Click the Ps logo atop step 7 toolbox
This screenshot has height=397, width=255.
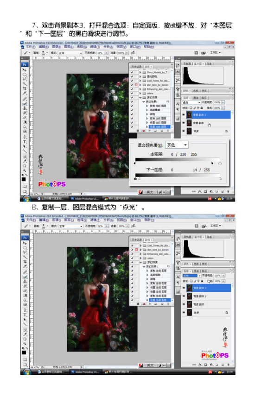pyautogui.click(x=25, y=64)
